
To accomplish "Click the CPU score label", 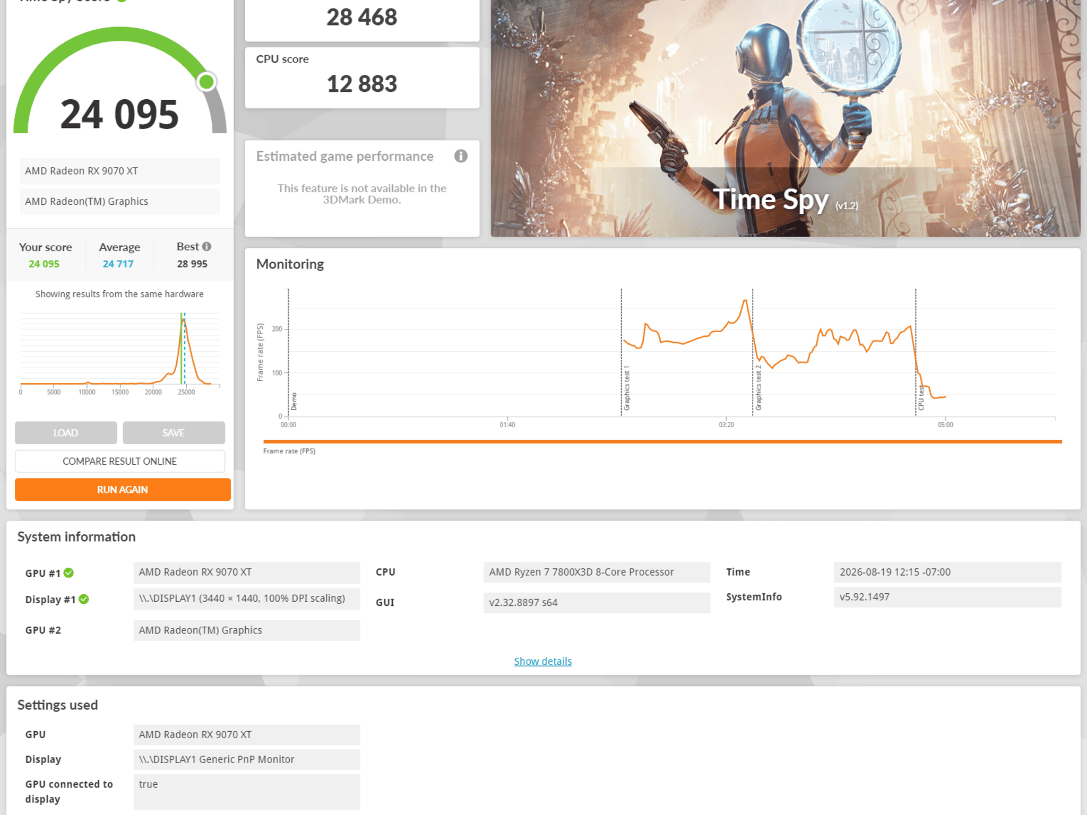I will pyautogui.click(x=282, y=59).
